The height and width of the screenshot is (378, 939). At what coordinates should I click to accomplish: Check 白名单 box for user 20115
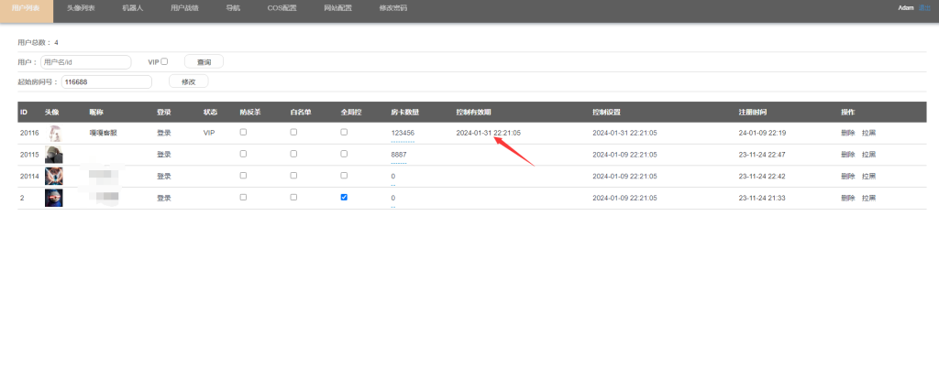[x=293, y=154]
